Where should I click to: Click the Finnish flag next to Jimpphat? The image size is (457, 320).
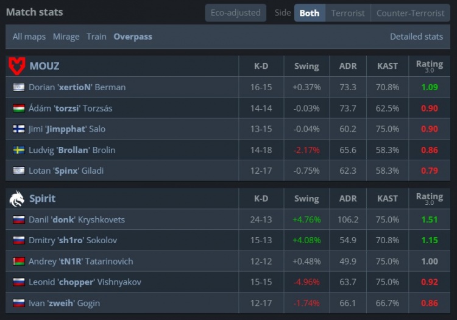click(x=18, y=129)
